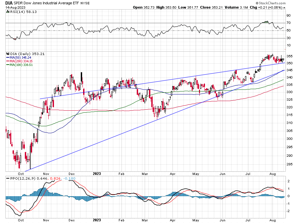Click Nov on the PPO panel date axis
This screenshot has width=298, height=223.
pos(46,220)
